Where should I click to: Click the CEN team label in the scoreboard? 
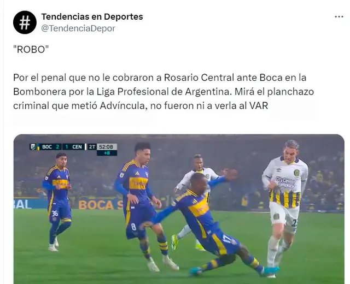point(77,147)
